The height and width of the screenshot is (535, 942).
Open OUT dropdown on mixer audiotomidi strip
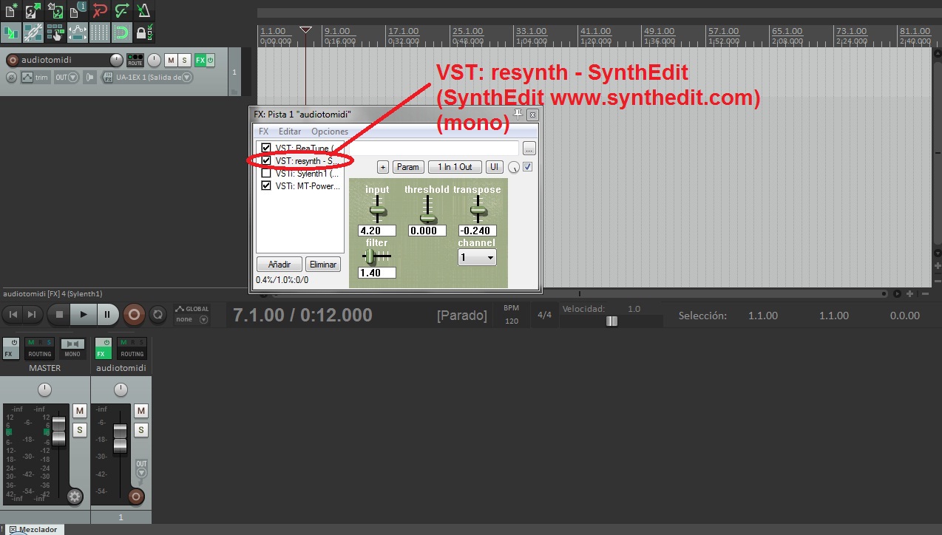[x=141, y=469]
